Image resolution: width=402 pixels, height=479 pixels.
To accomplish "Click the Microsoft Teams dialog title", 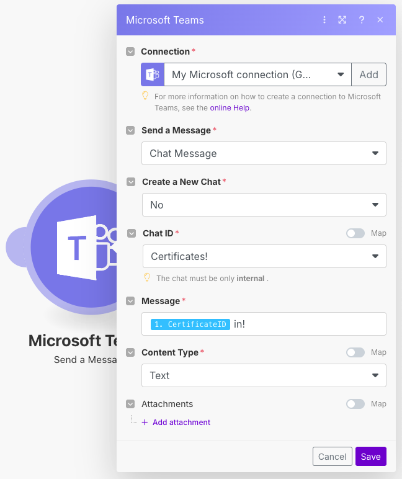I will 165,20.
